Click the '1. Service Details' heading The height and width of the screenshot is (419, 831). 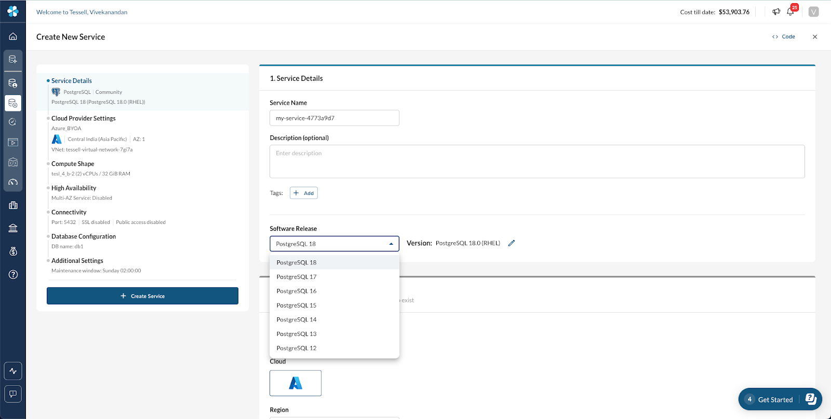point(296,78)
